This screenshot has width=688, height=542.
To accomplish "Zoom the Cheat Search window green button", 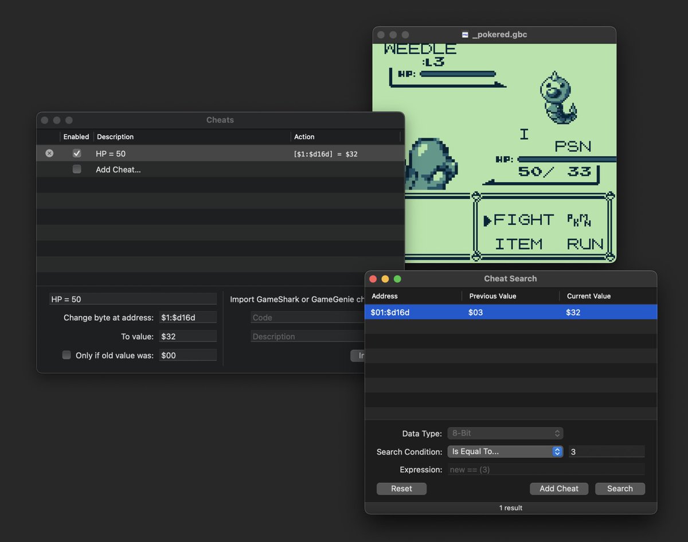I will [x=397, y=279].
